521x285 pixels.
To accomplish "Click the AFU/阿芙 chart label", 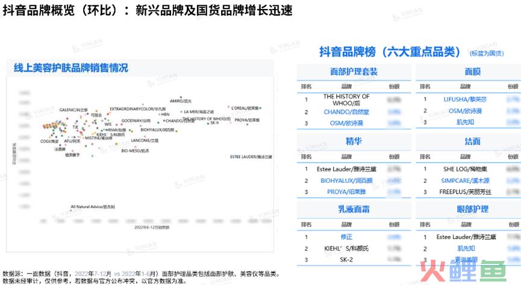I will tap(72, 141).
